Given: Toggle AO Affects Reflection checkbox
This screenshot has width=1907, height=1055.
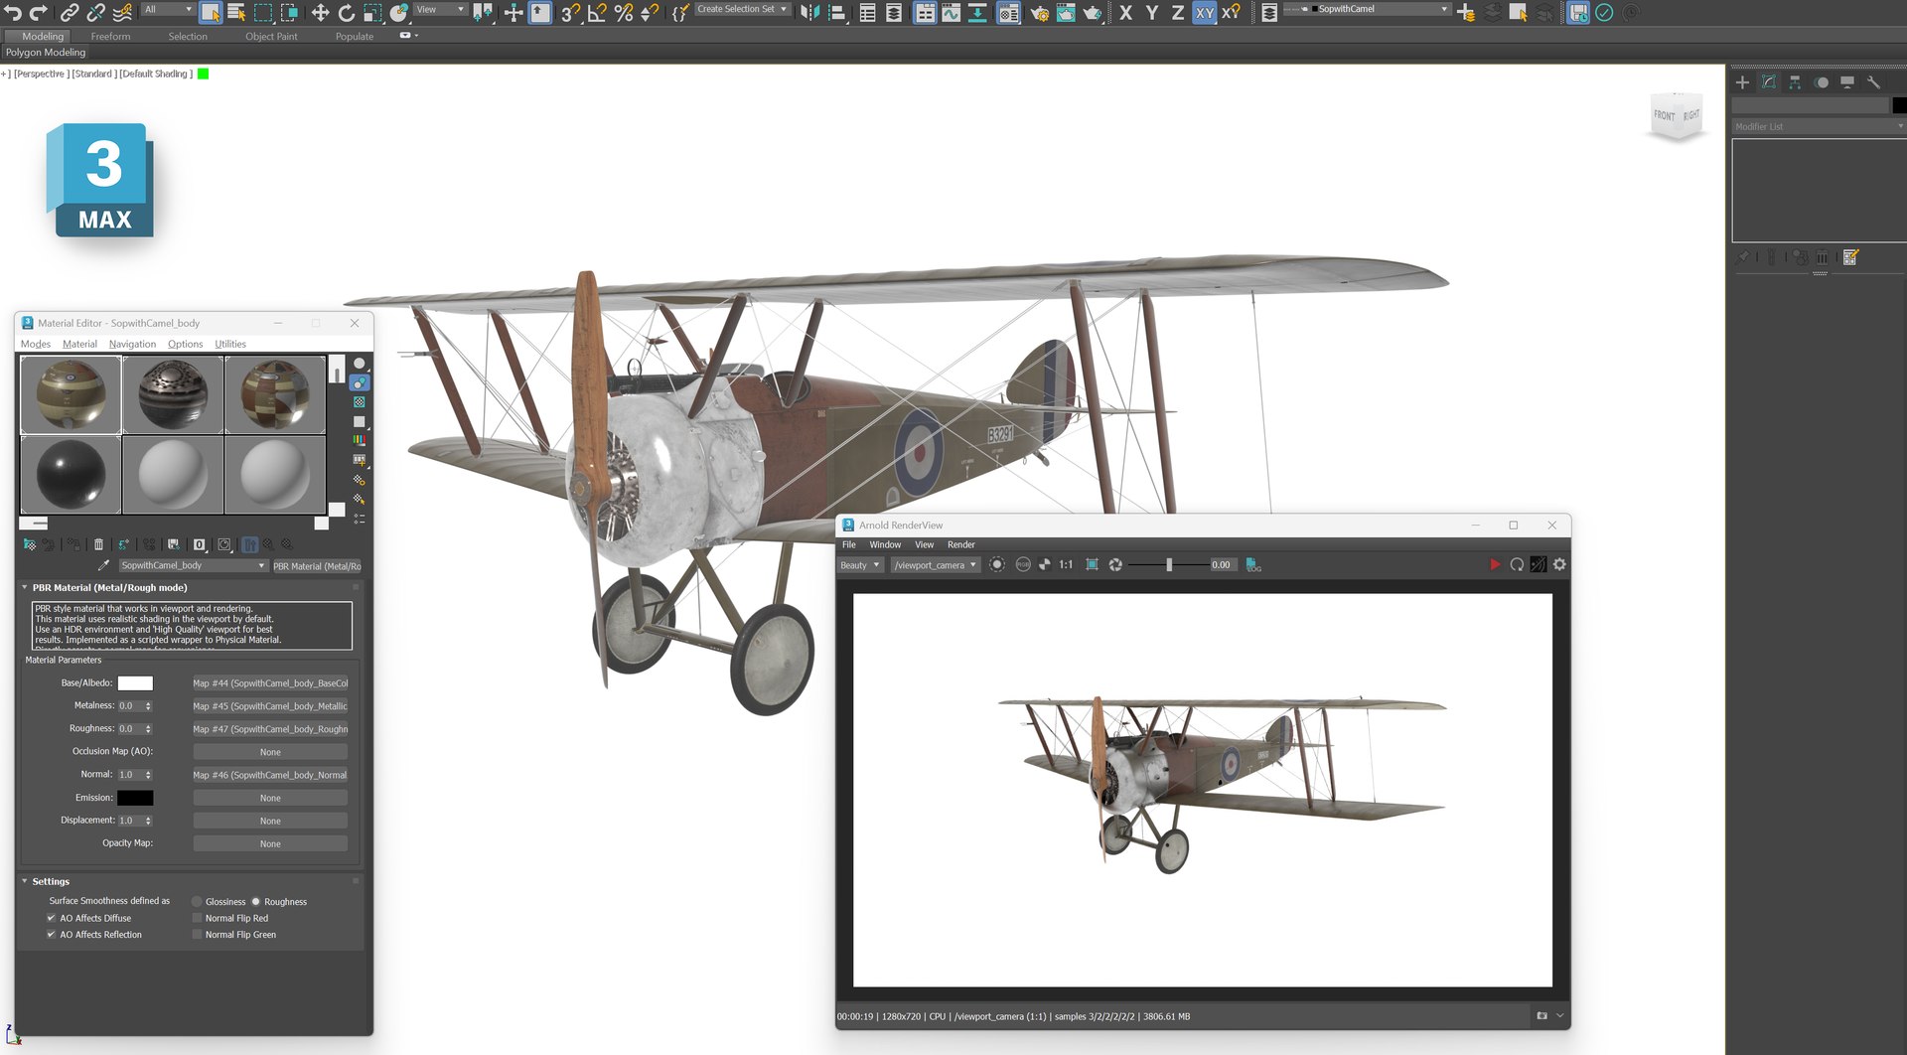Looking at the screenshot, I should (x=51, y=935).
